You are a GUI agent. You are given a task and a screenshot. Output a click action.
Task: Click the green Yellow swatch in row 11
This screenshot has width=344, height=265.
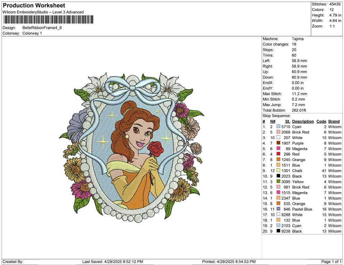click(278, 181)
